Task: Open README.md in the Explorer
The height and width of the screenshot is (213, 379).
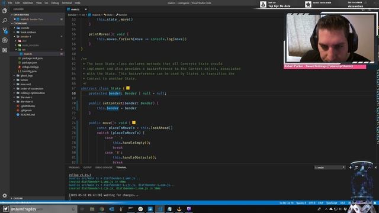Action: point(28,115)
